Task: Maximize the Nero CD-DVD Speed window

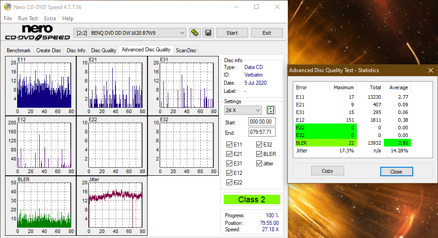Action: pos(257,7)
